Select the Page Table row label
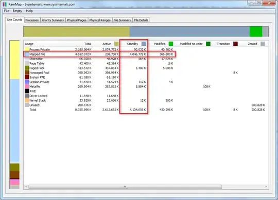This screenshot has width=278, height=200. [x=37, y=63]
